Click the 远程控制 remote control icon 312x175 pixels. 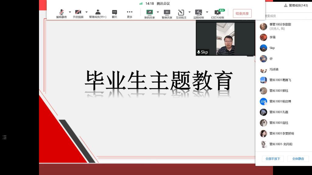click(198, 13)
